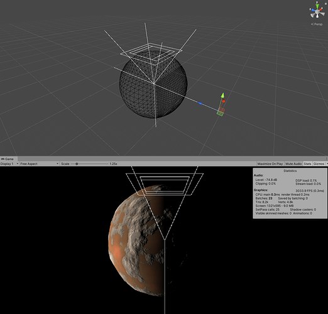
Task: Open the Free Aspect dropdown
Action: (x=39, y=164)
